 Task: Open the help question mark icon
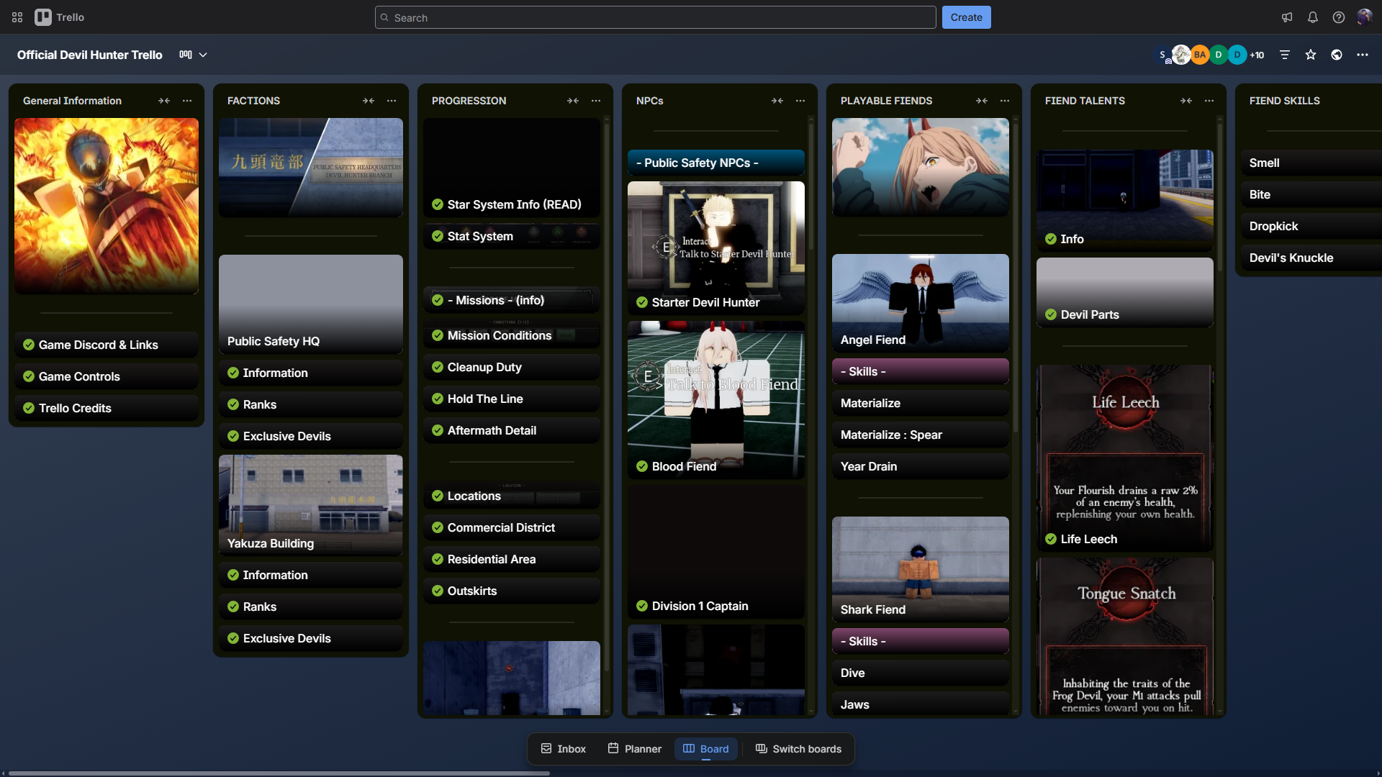tap(1339, 17)
